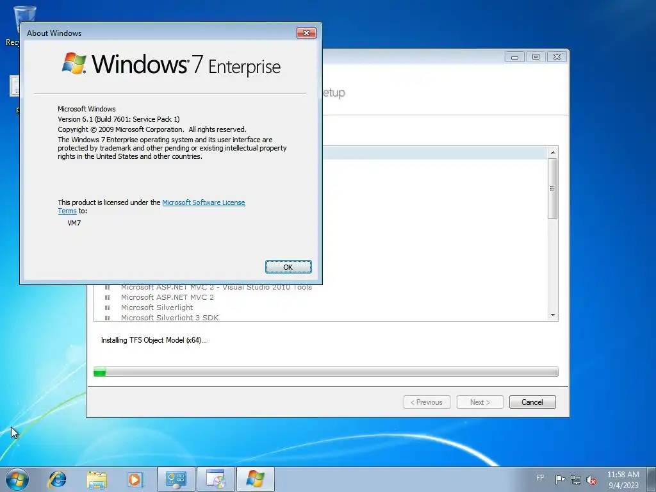Click the disabled Previous button in setup

tap(427, 402)
